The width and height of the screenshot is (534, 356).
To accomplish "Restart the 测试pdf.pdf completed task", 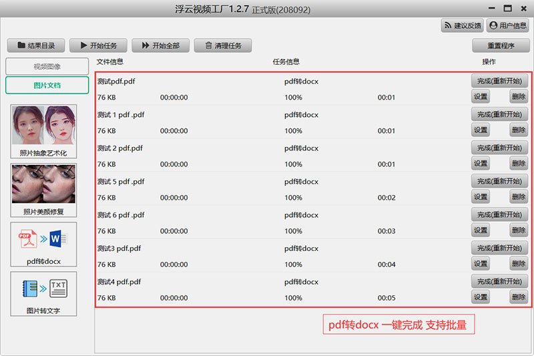I will pyautogui.click(x=499, y=81).
